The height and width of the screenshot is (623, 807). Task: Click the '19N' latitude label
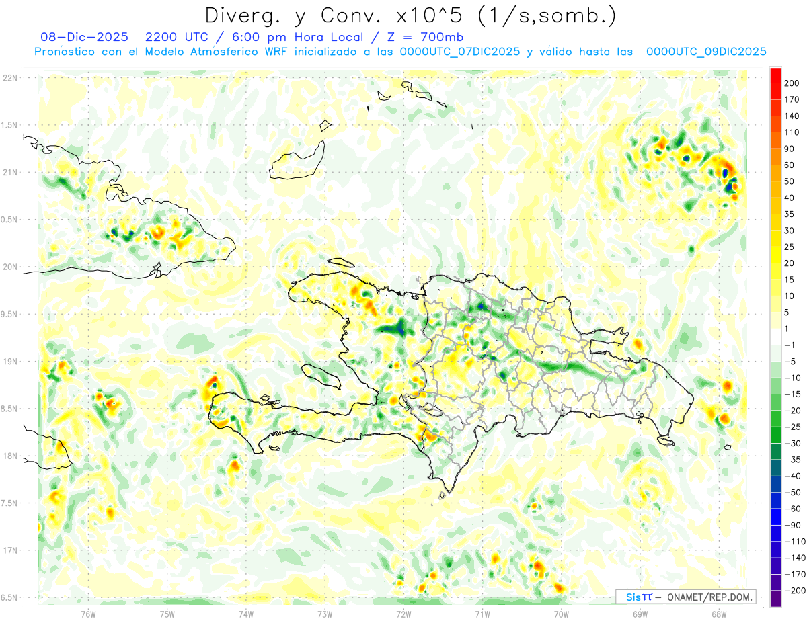[9, 361]
